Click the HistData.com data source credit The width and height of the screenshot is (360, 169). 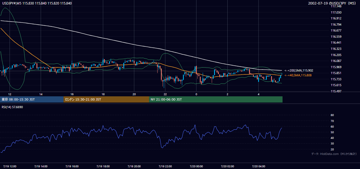point(334,154)
